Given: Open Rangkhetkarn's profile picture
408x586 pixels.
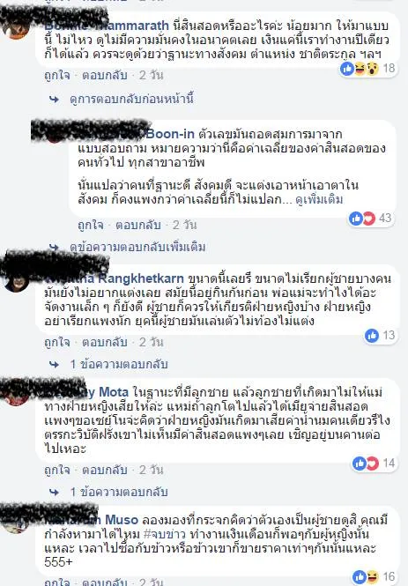Looking at the screenshot, I should click(16, 281).
